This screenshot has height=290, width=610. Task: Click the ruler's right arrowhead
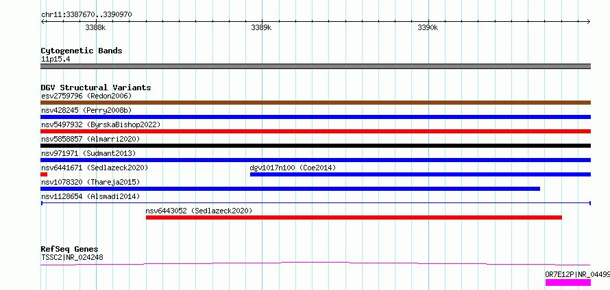click(588, 21)
